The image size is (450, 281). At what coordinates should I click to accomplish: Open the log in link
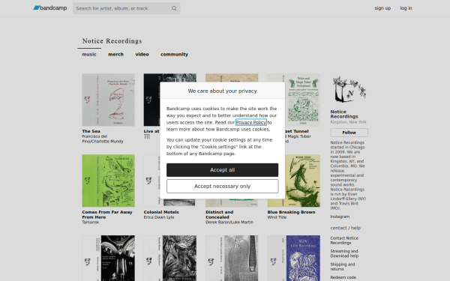pyautogui.click(x=406, y=8)
